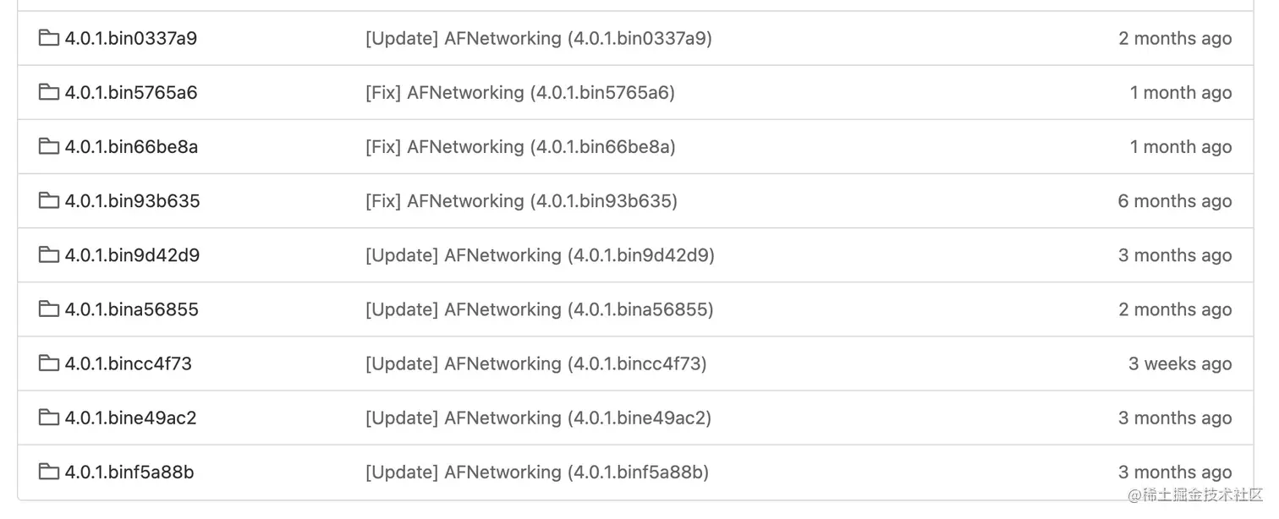
Task: Open the 4.0.1.bincc4f73 directory link
Action: point(129,363)
